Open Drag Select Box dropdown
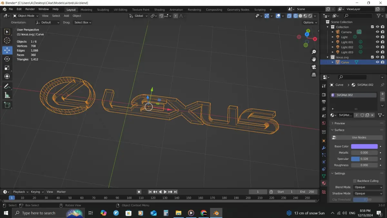387x218 pixels. 82,22
